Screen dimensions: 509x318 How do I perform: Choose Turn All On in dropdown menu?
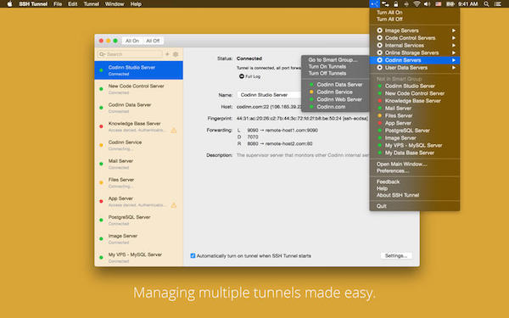pyautogui.click(x=415, y=13)
